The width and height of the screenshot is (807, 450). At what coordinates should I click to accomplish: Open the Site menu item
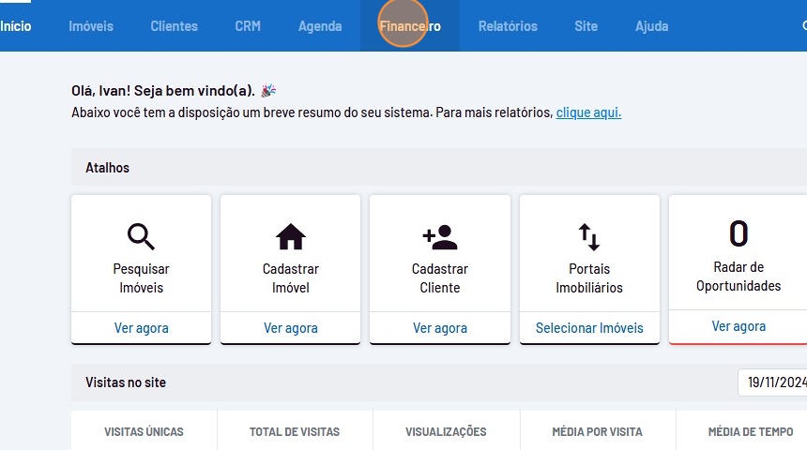586,26
